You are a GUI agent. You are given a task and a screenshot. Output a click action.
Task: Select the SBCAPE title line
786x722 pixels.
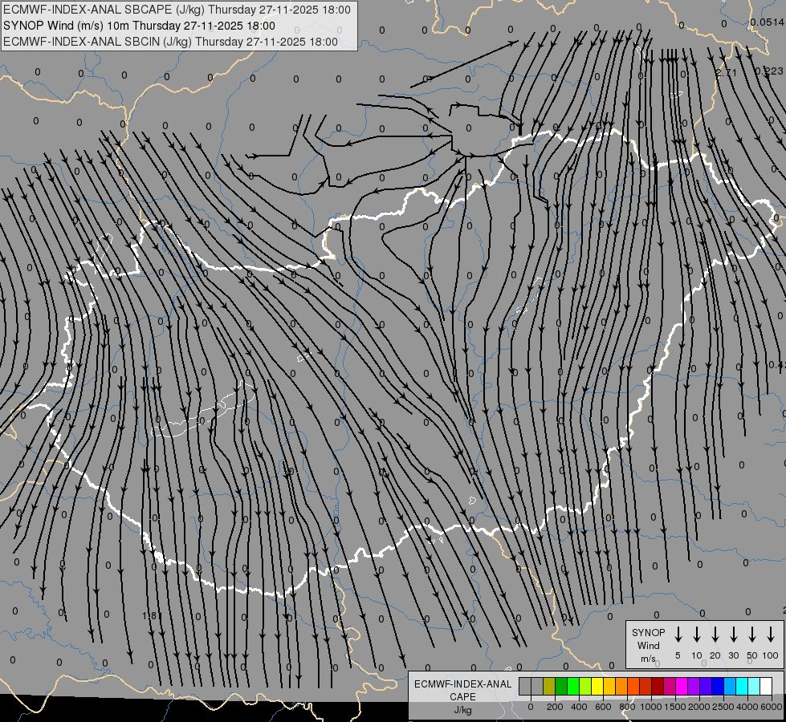pos(177,10)
